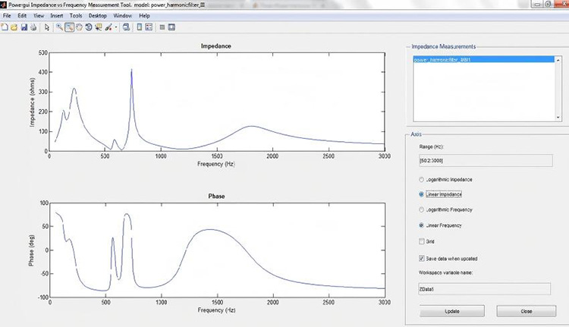Open the Insert menu

click(57, 16)
